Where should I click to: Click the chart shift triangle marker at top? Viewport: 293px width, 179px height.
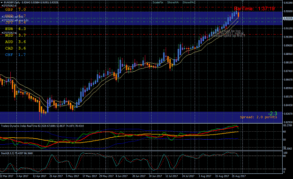tap(242, 1)
